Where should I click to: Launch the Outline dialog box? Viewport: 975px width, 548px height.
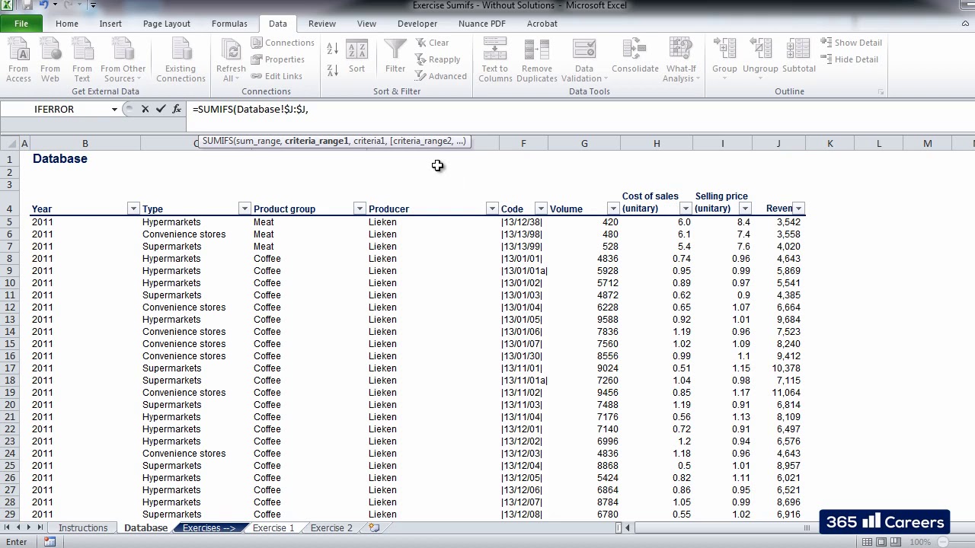pos(881,92)
